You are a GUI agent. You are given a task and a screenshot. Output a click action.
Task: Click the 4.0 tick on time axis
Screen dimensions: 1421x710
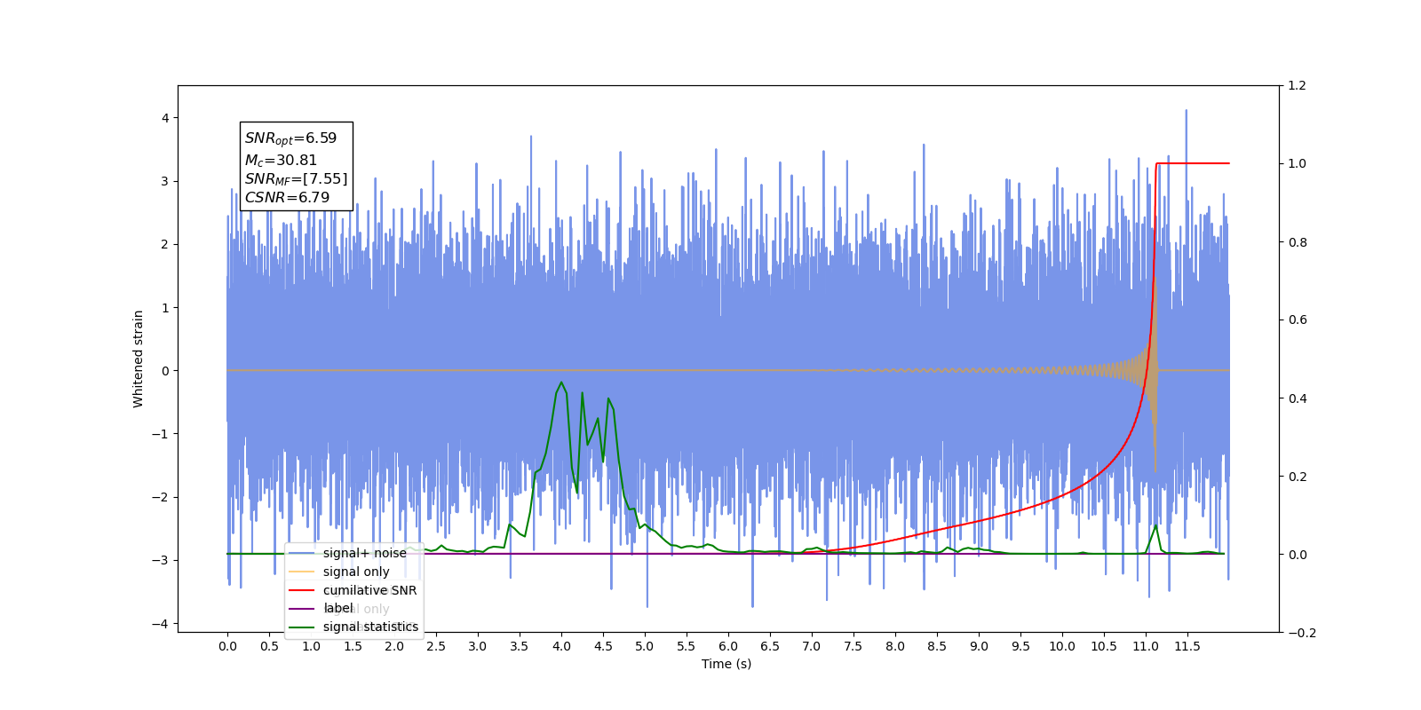click(561, 646)
